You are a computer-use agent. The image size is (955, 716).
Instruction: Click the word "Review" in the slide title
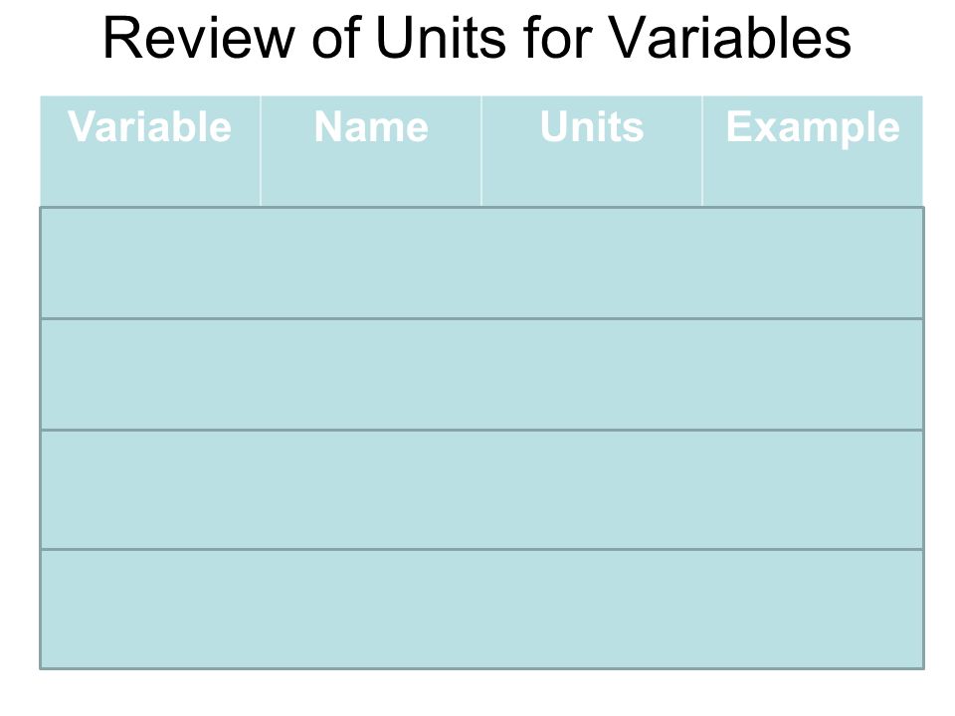199,38
